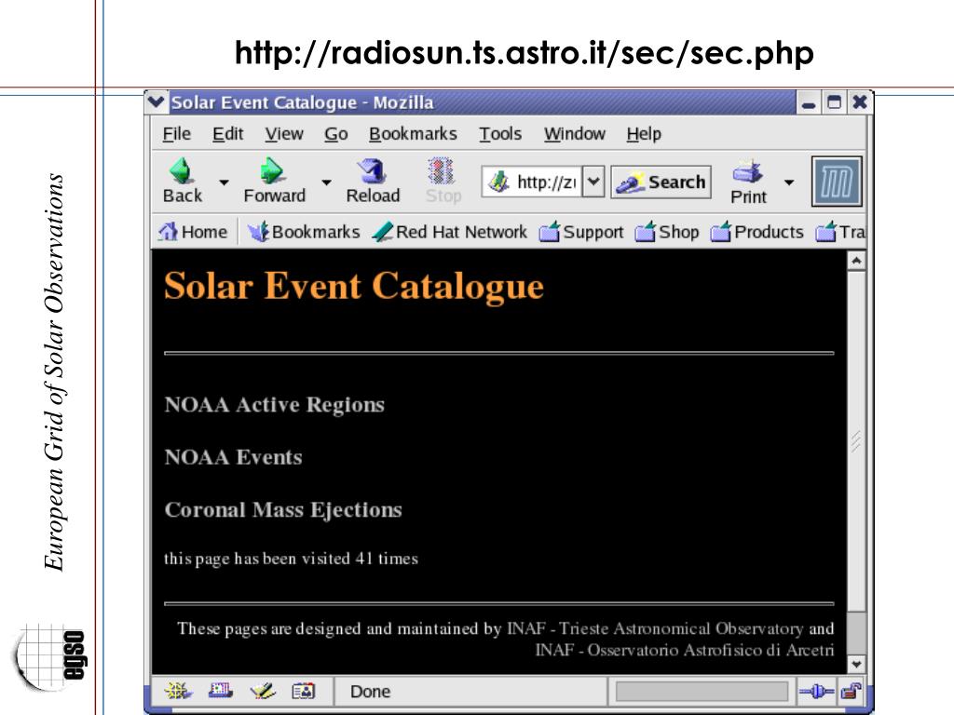
Task: Open the Bookmarks menu
Action: click(x=413, y=134)
